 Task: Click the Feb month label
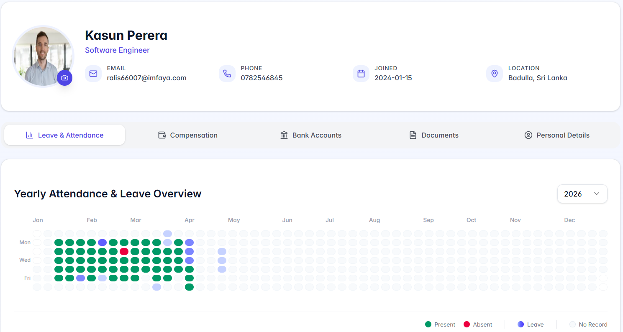pos(92,220)
